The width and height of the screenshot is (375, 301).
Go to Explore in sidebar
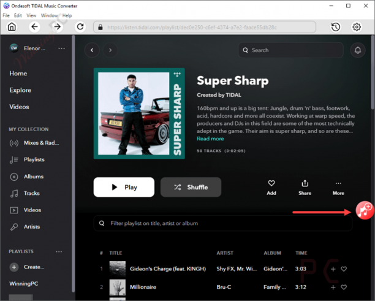[20, 90]
